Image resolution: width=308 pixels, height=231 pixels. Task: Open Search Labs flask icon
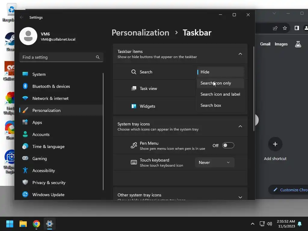pos(298,44)
